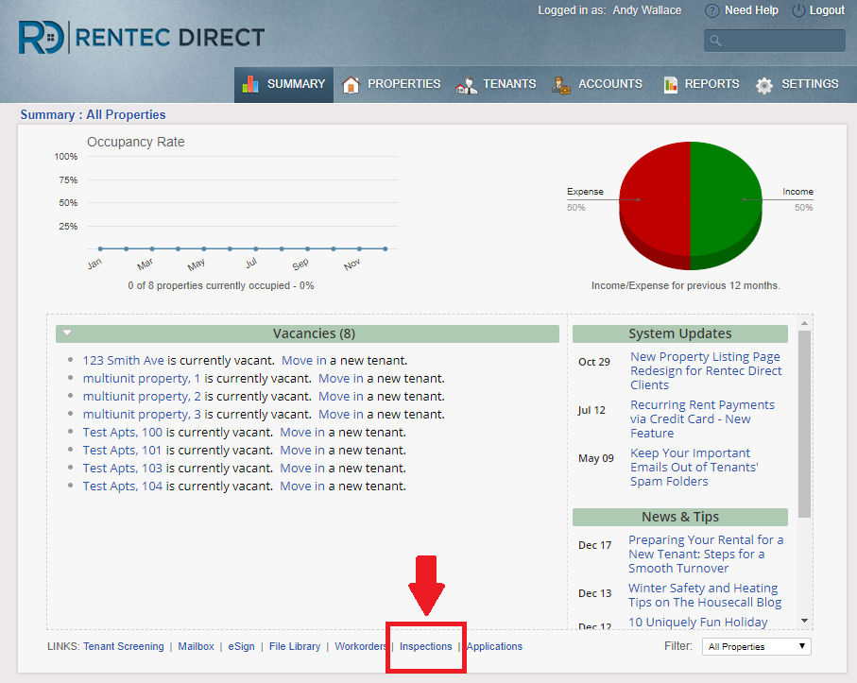Click the Need Help question mark icon
Viewport: 857px width, 683px height.
[712, 10]
